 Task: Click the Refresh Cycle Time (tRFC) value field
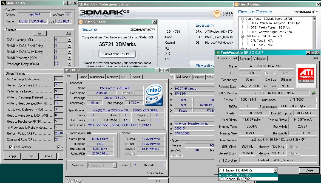coord(59,85)
